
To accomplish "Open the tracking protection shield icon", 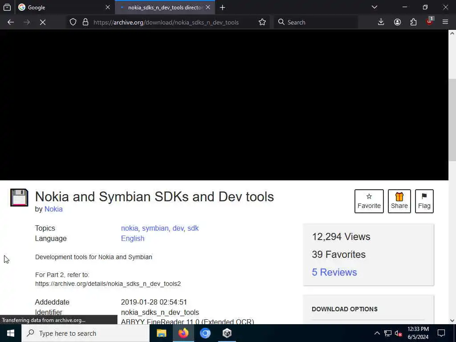I will pos(73,22).
